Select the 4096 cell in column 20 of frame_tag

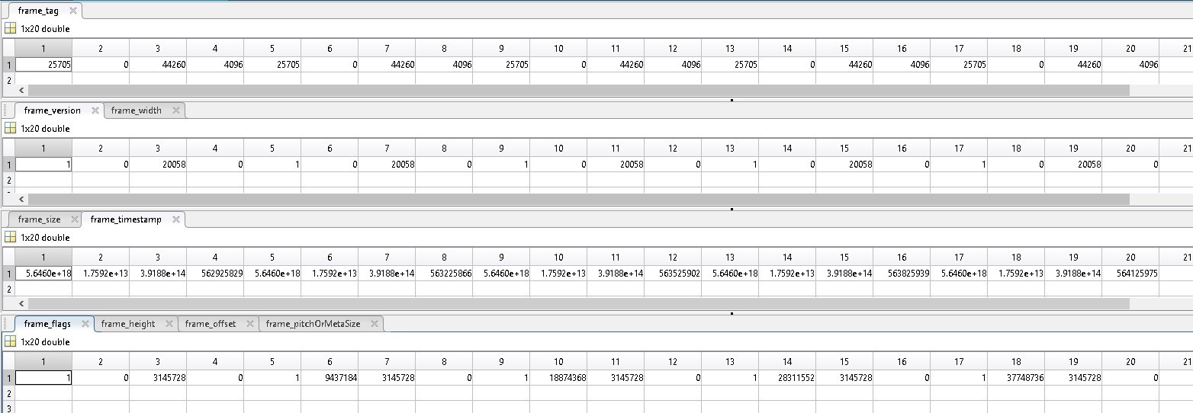pos(1130,65)
